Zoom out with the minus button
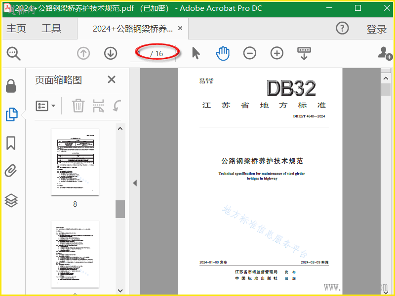The width and height of the screenshot is (395, 296). tap(250, 53)
